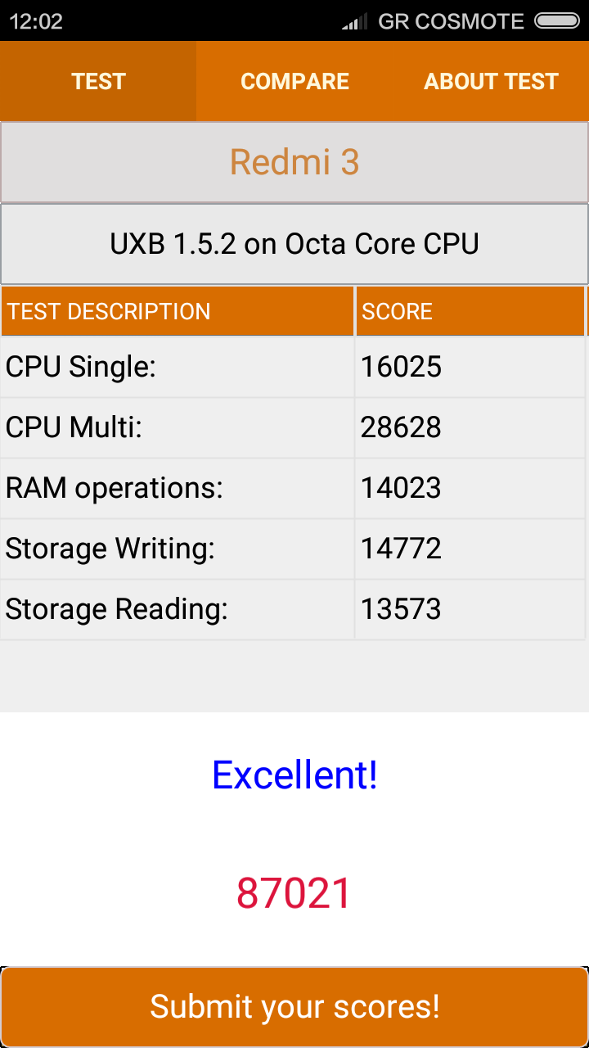Open the ABOUT TEST tab
589x1048 pixels.
click(x=491, y=81)
